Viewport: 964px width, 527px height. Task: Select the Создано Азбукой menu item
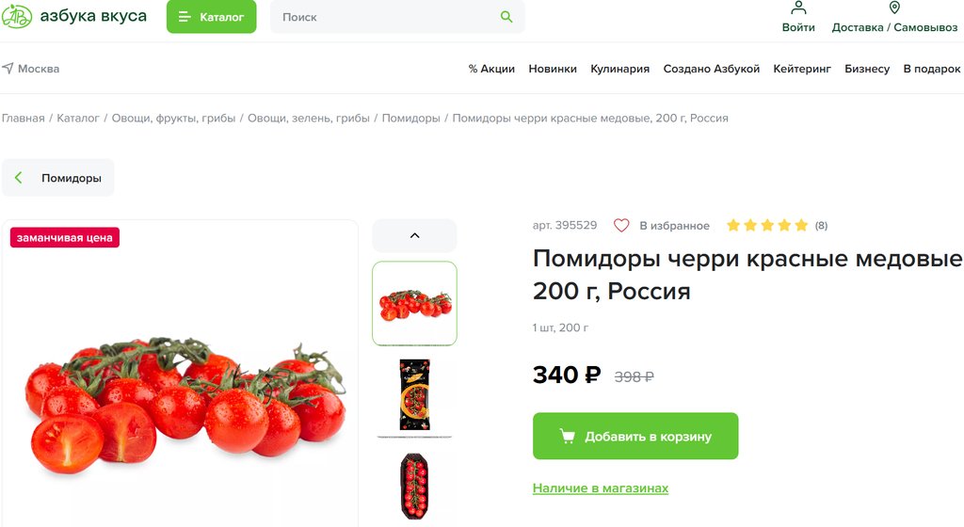coord(712,69)
